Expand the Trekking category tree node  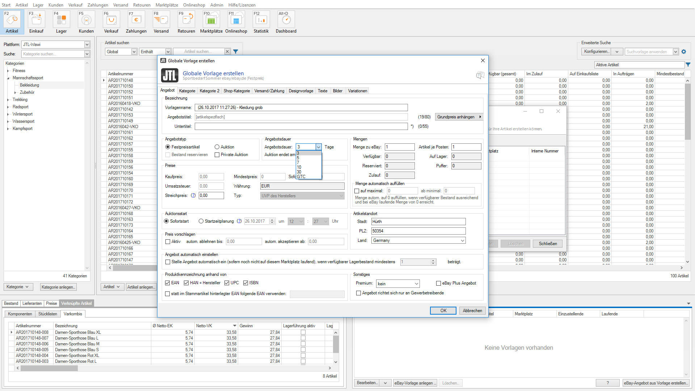click(8, 100)
